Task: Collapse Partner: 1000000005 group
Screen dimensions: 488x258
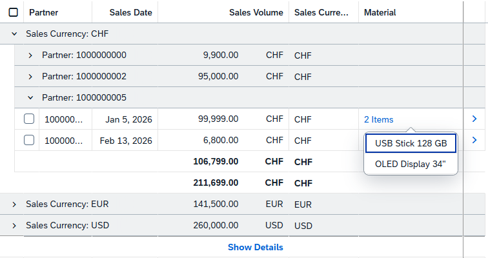Action: (x=30, y=97)
